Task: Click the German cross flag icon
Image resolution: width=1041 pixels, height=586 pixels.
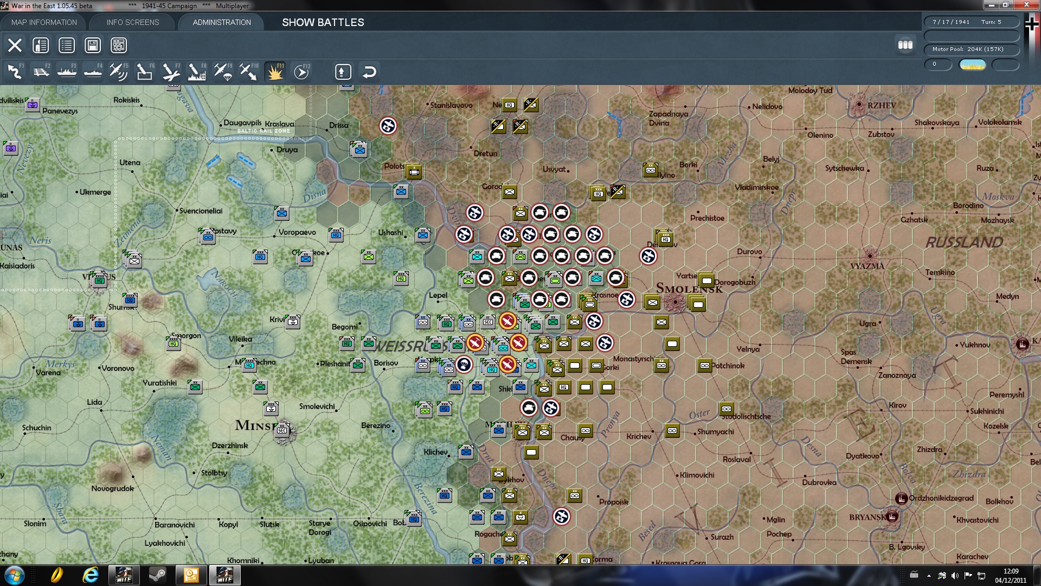Action: (x=1032, y=24)
